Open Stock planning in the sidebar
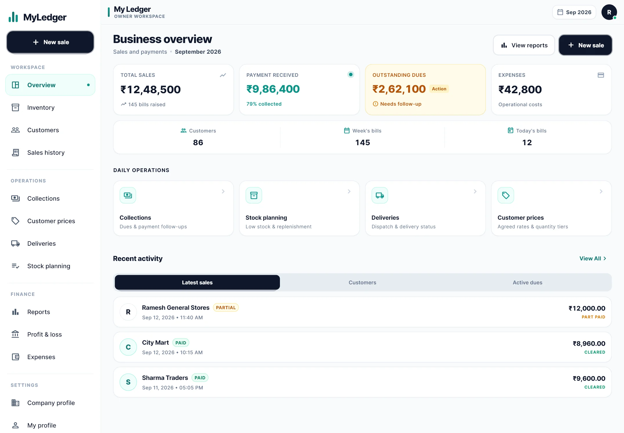 point(50,266)
